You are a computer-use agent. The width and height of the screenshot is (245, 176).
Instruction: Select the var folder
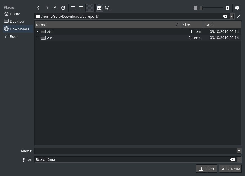[x=49, y=38]
